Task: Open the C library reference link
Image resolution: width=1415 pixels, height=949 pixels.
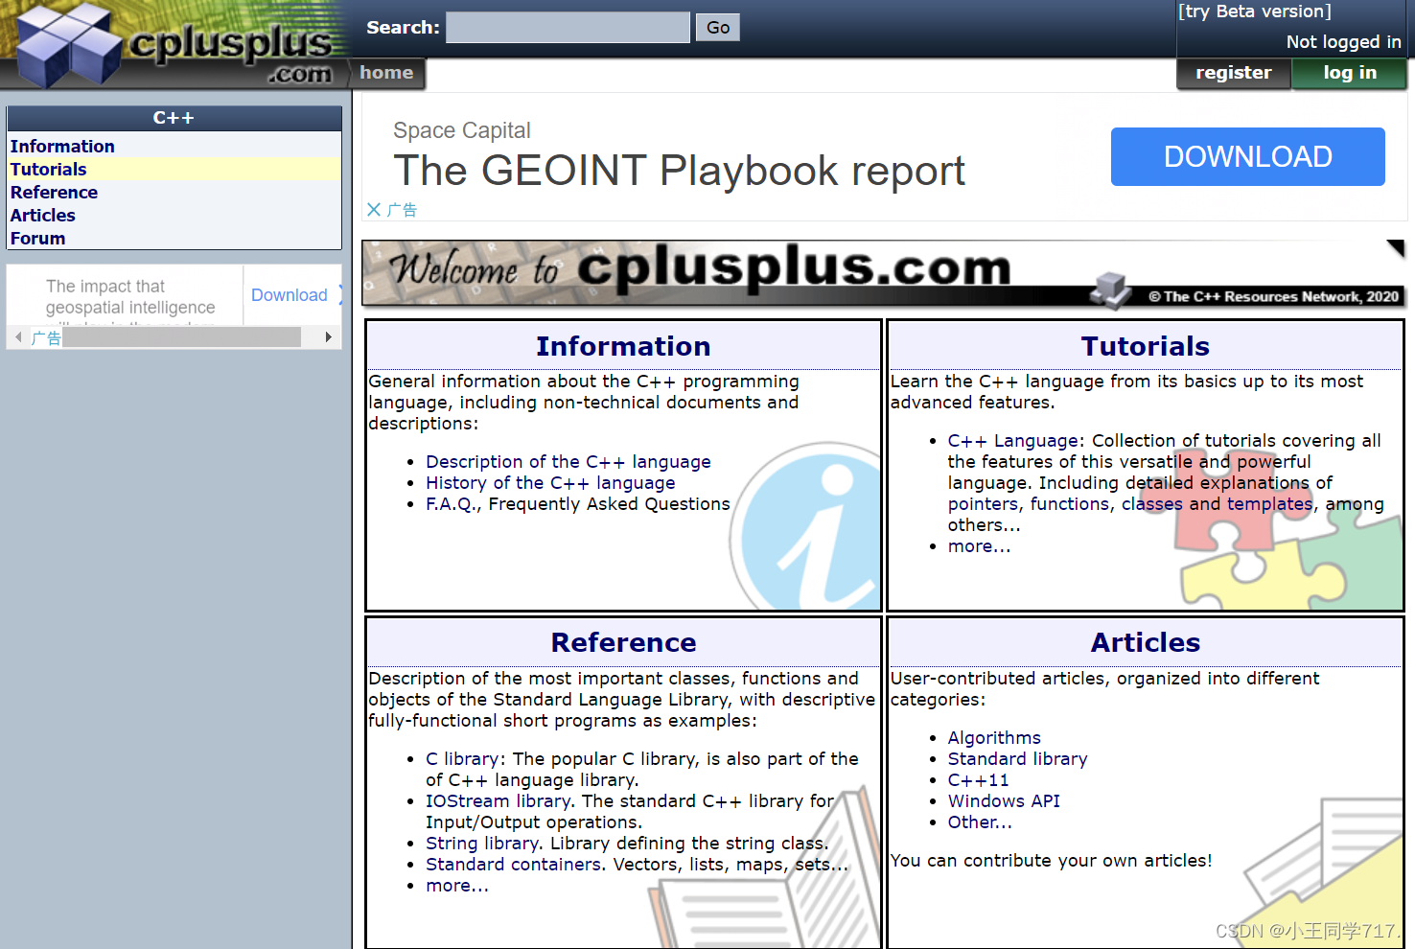Action: [x=461, y=759]
